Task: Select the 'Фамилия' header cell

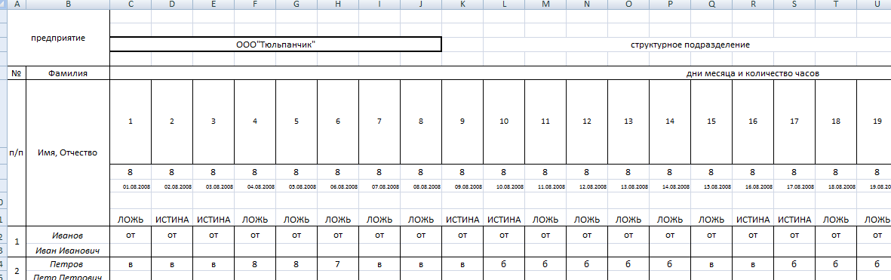Action: tap(68, 73)
